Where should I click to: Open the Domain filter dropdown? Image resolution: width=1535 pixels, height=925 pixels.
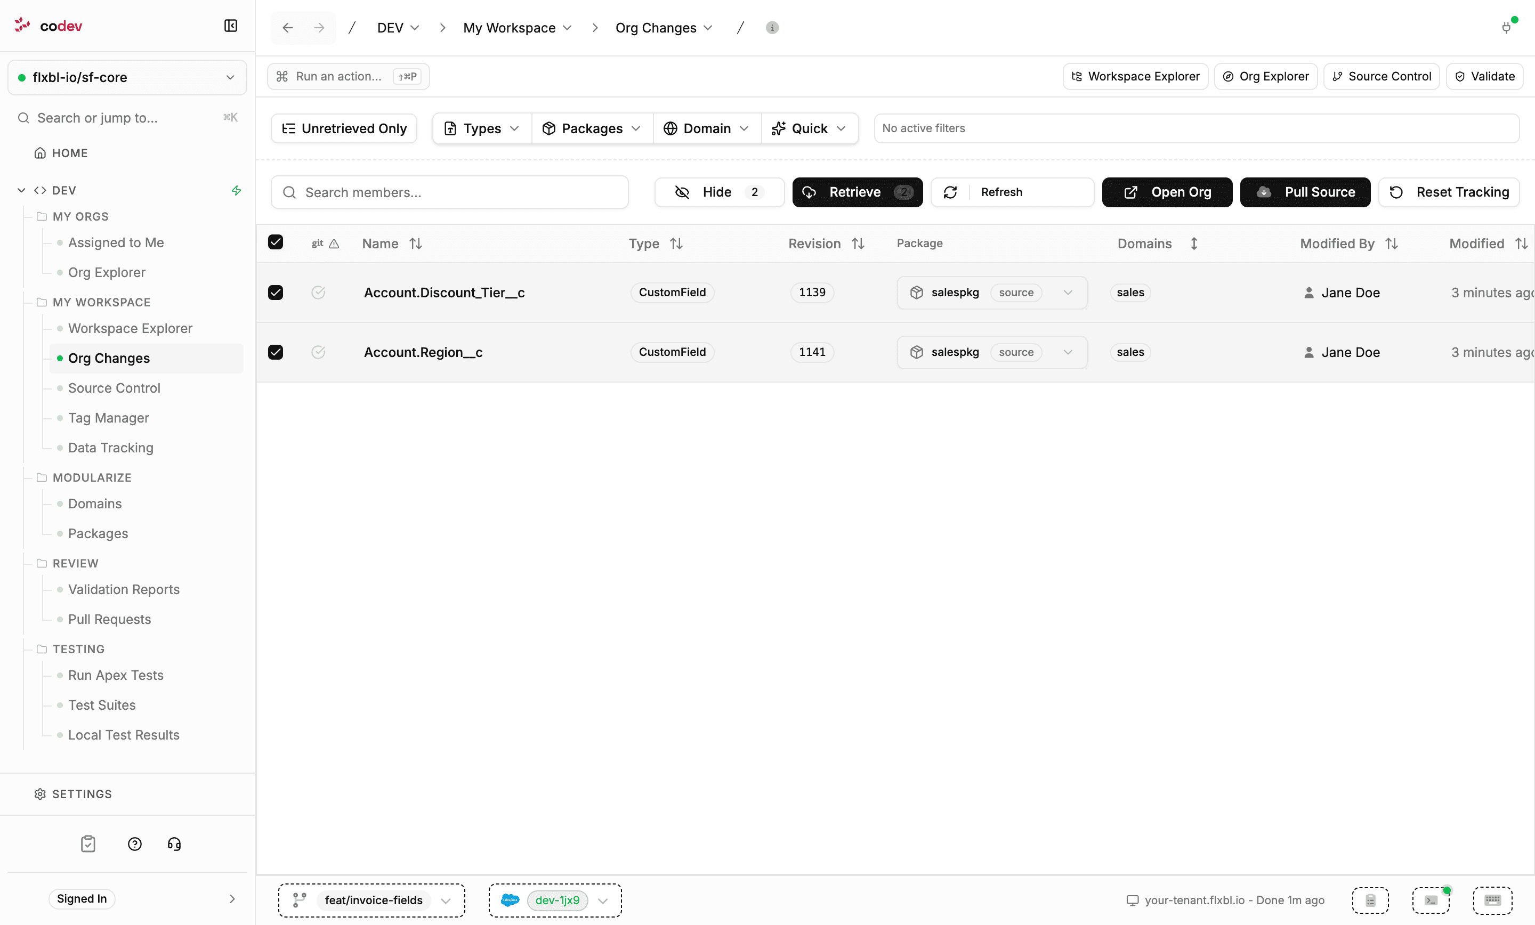point(707,128)
